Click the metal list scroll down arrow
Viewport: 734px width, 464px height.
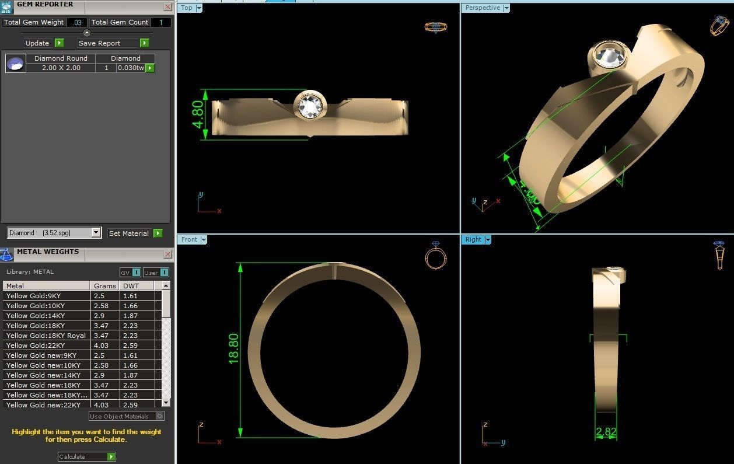tap(166, 403)
